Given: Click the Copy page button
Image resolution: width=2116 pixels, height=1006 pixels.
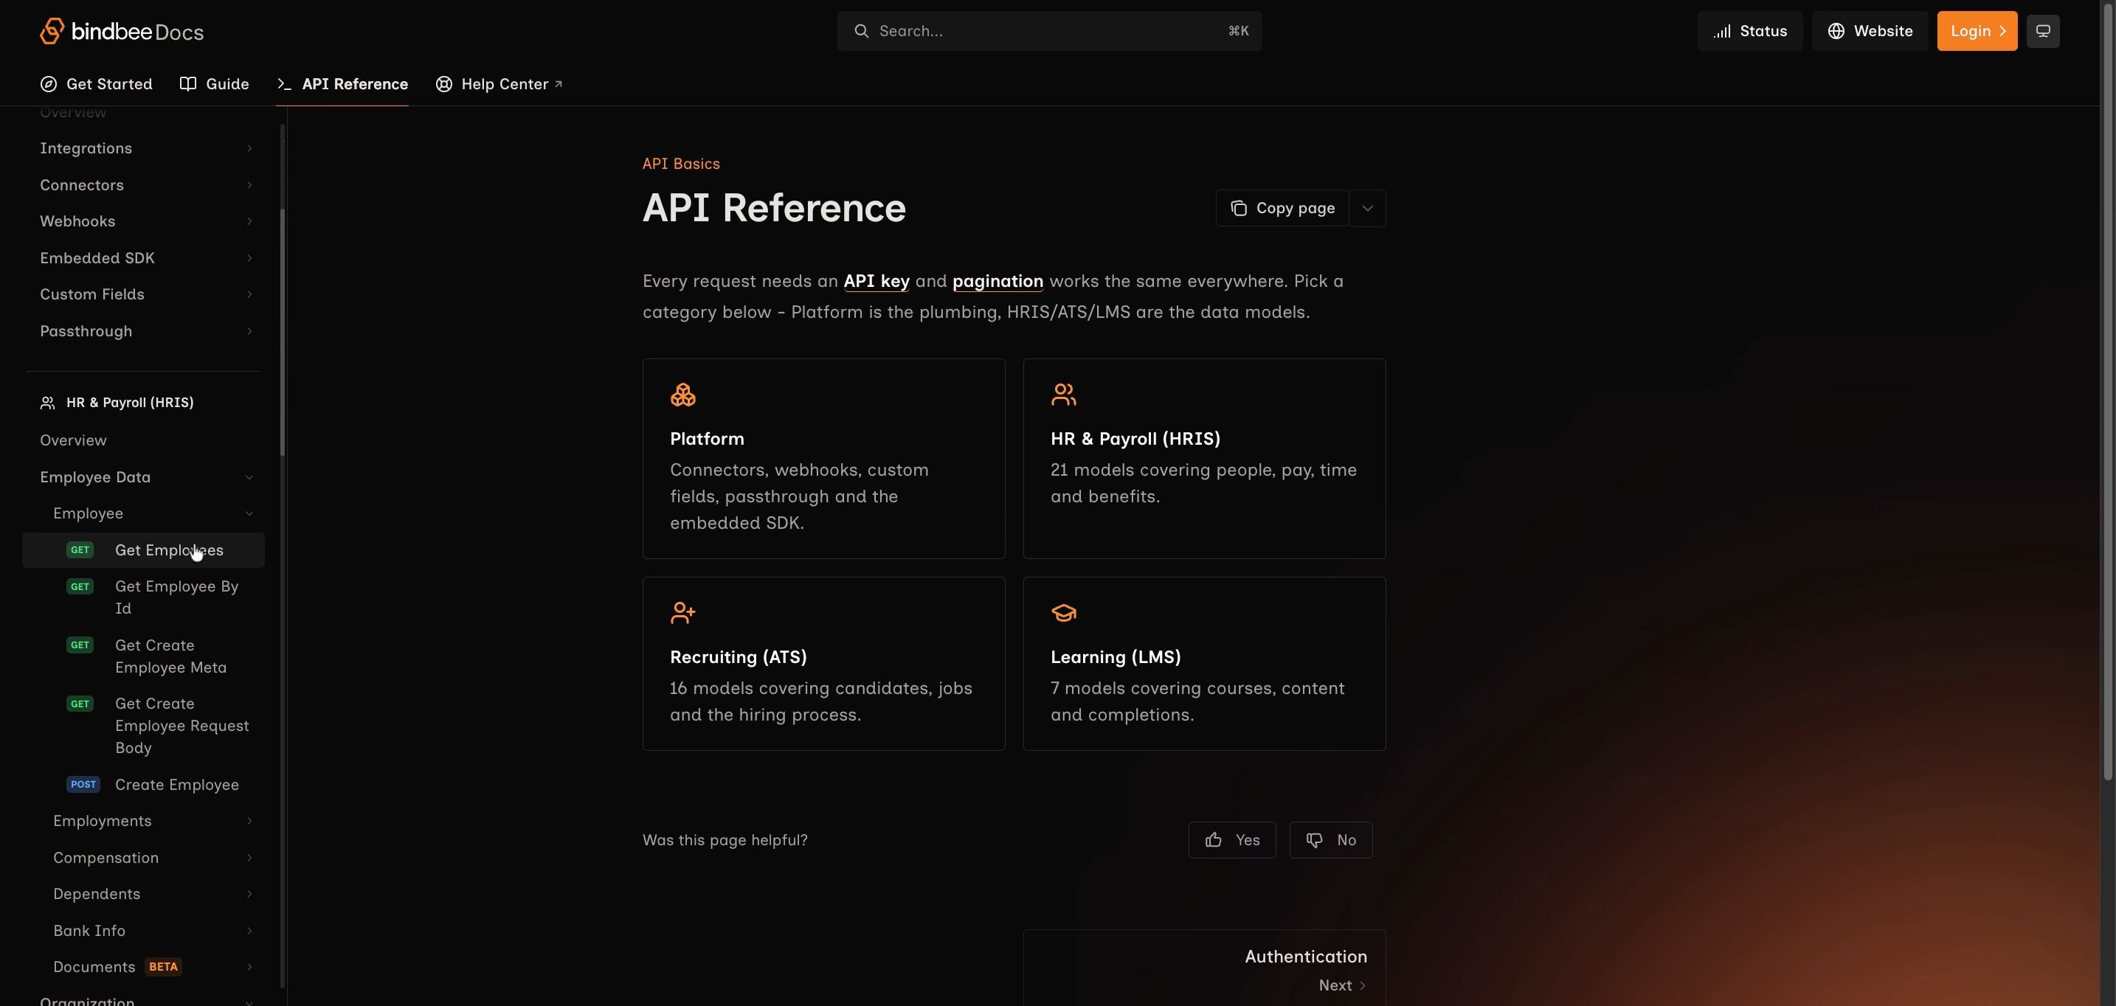Looking at the screenshot, I should pyautogui.click(x=1282, y=209).
